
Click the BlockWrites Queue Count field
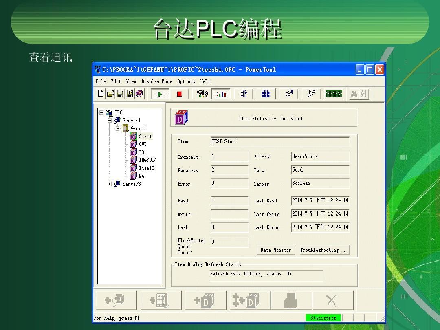coord(229,242)
